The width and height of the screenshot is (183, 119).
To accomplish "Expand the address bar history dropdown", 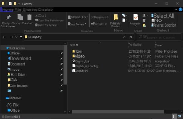I will coord(124,37).
